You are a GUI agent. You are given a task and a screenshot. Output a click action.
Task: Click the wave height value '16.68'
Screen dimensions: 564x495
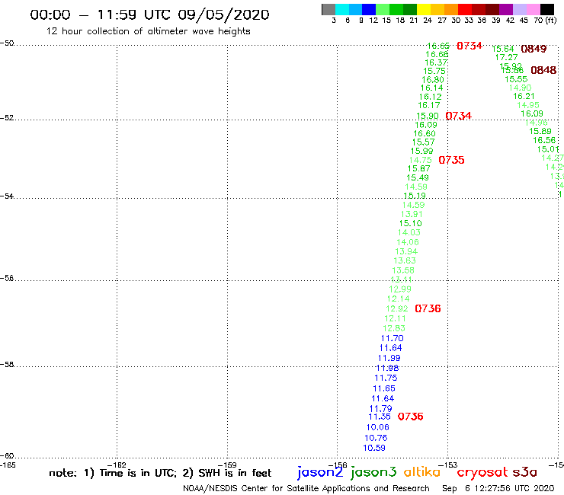(x=437, y=54)
